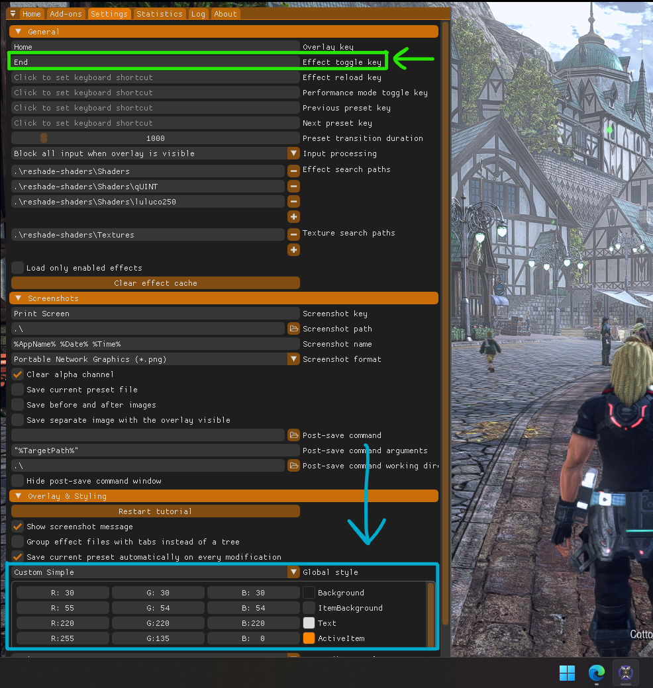Enable Save before and after images

click(18, 405)
